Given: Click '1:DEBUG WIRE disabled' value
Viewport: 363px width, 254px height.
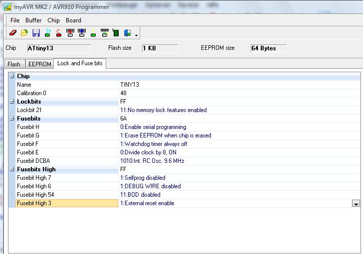Looking at the screenshot, I should [151, 186].
